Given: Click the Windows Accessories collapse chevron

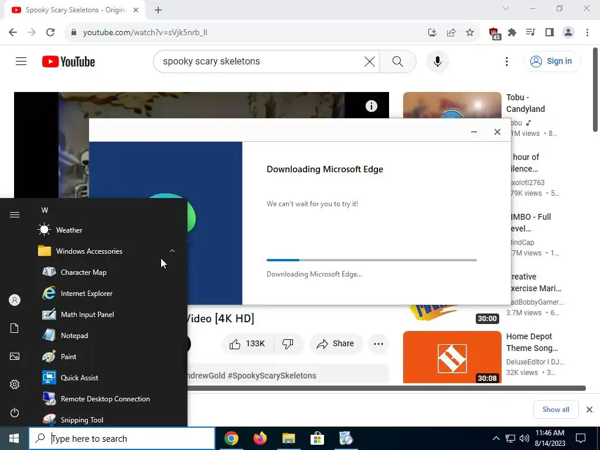Looking at the screenshot, I should [x=172, y=251].
